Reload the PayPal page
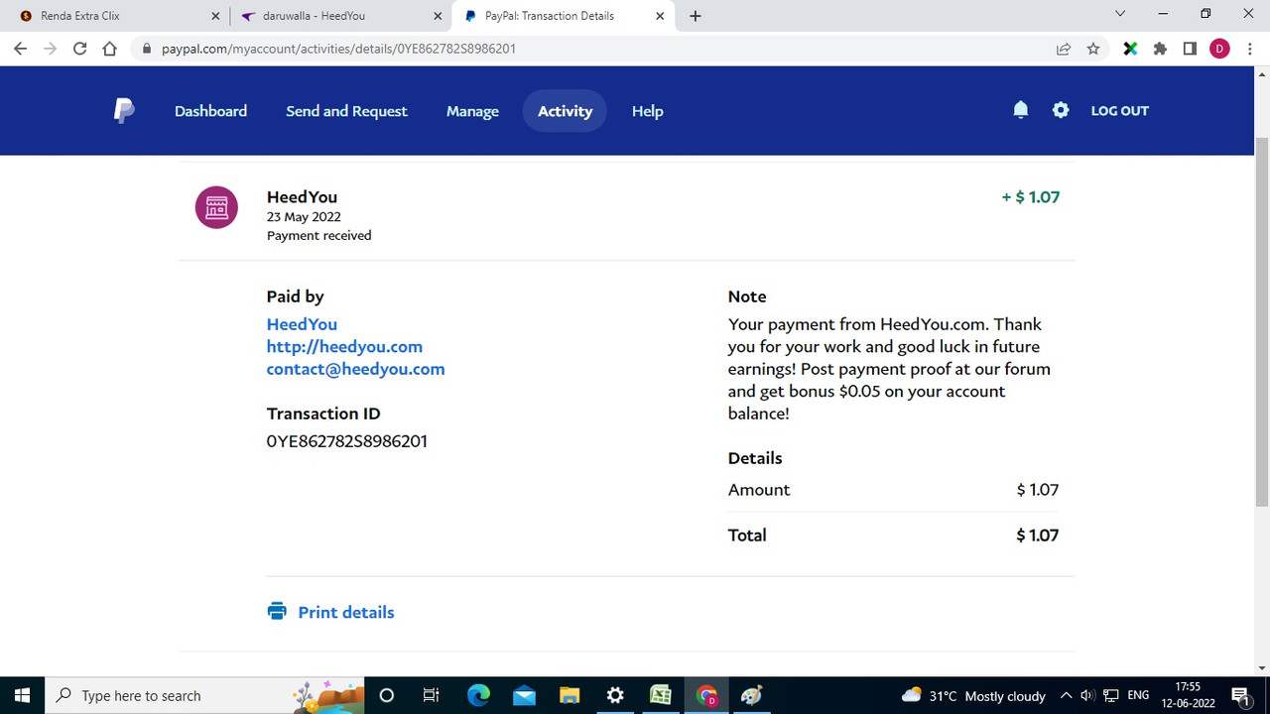Screen dimensions: 1270x714 79,49
